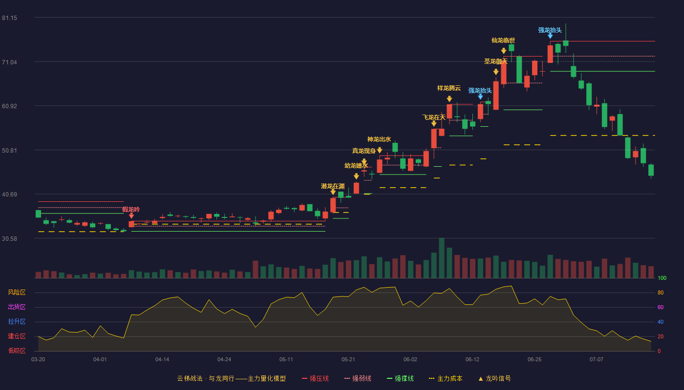Click the 04-24 date label
The image size is (684, 390).
(x=224, y=359)
